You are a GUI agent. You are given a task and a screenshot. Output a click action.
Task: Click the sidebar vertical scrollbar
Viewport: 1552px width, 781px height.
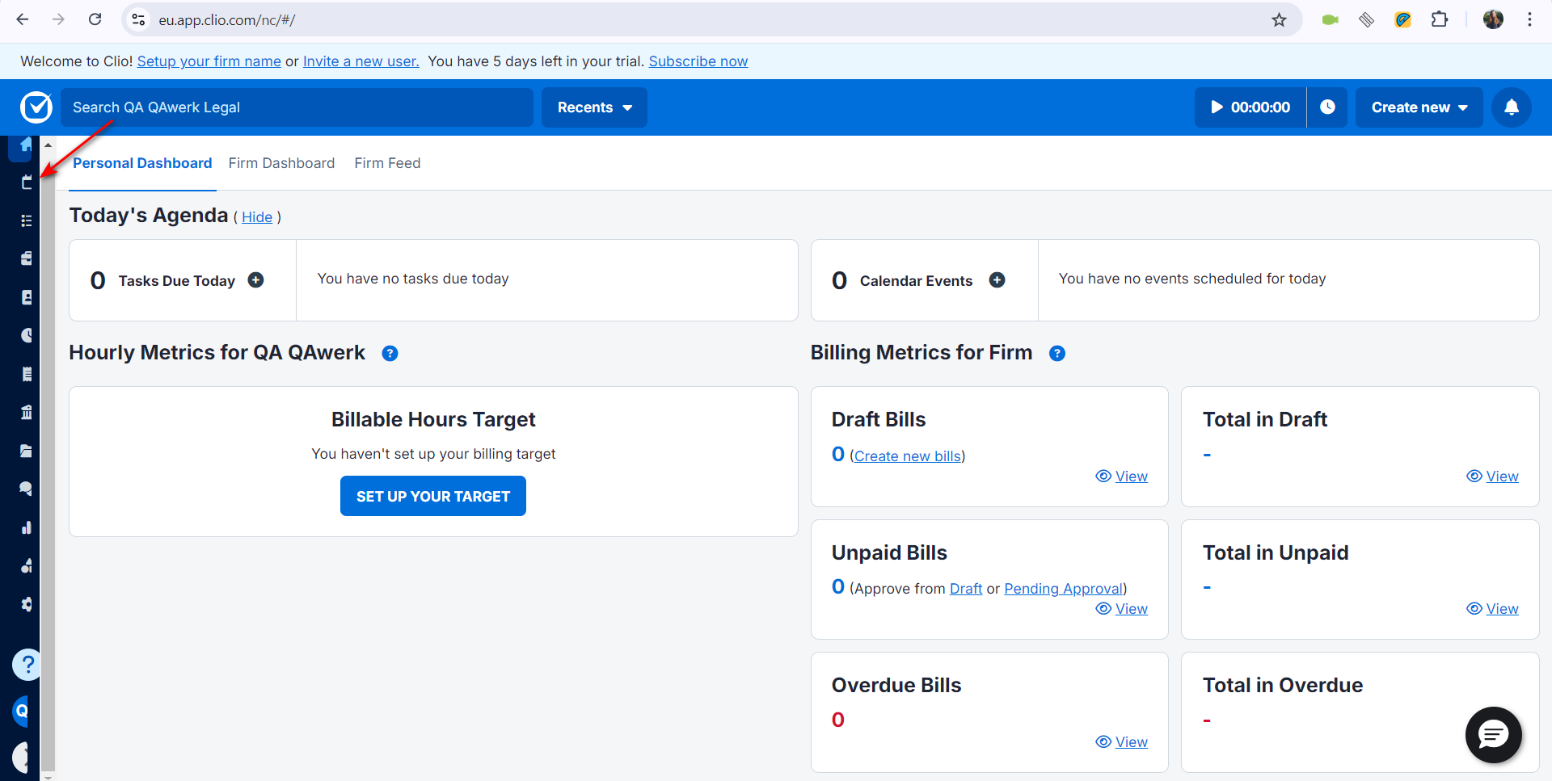pos(48,460)
